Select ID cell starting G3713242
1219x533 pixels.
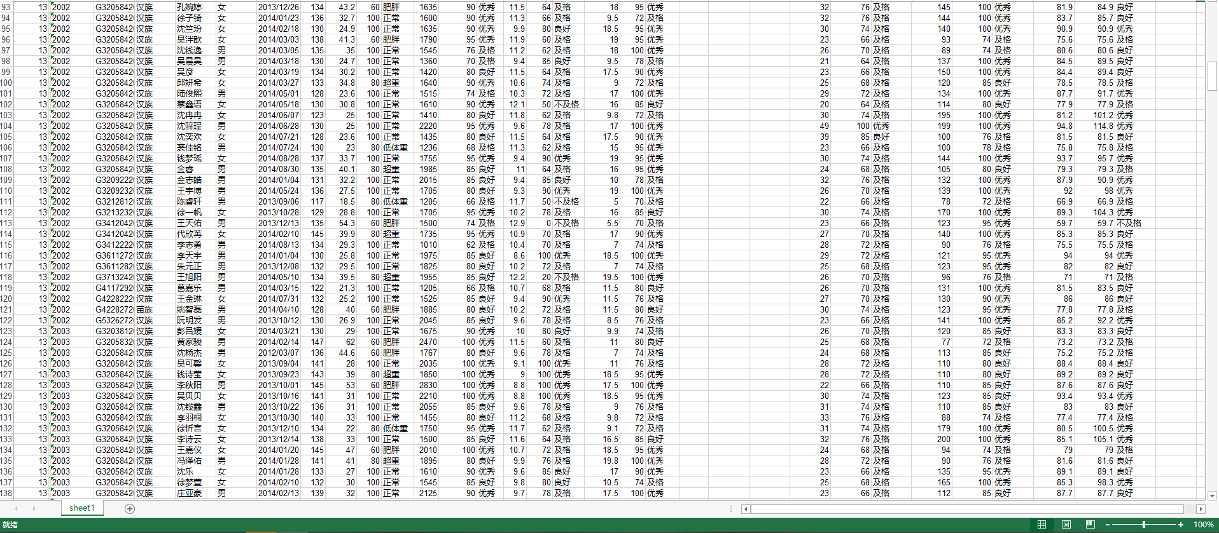pos(114,277)
